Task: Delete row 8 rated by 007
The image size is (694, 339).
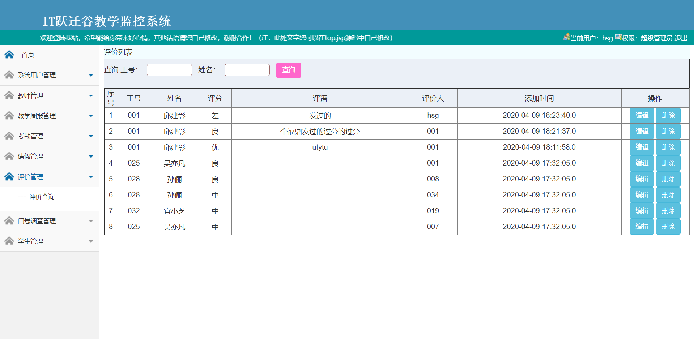Action: [668, 227]
